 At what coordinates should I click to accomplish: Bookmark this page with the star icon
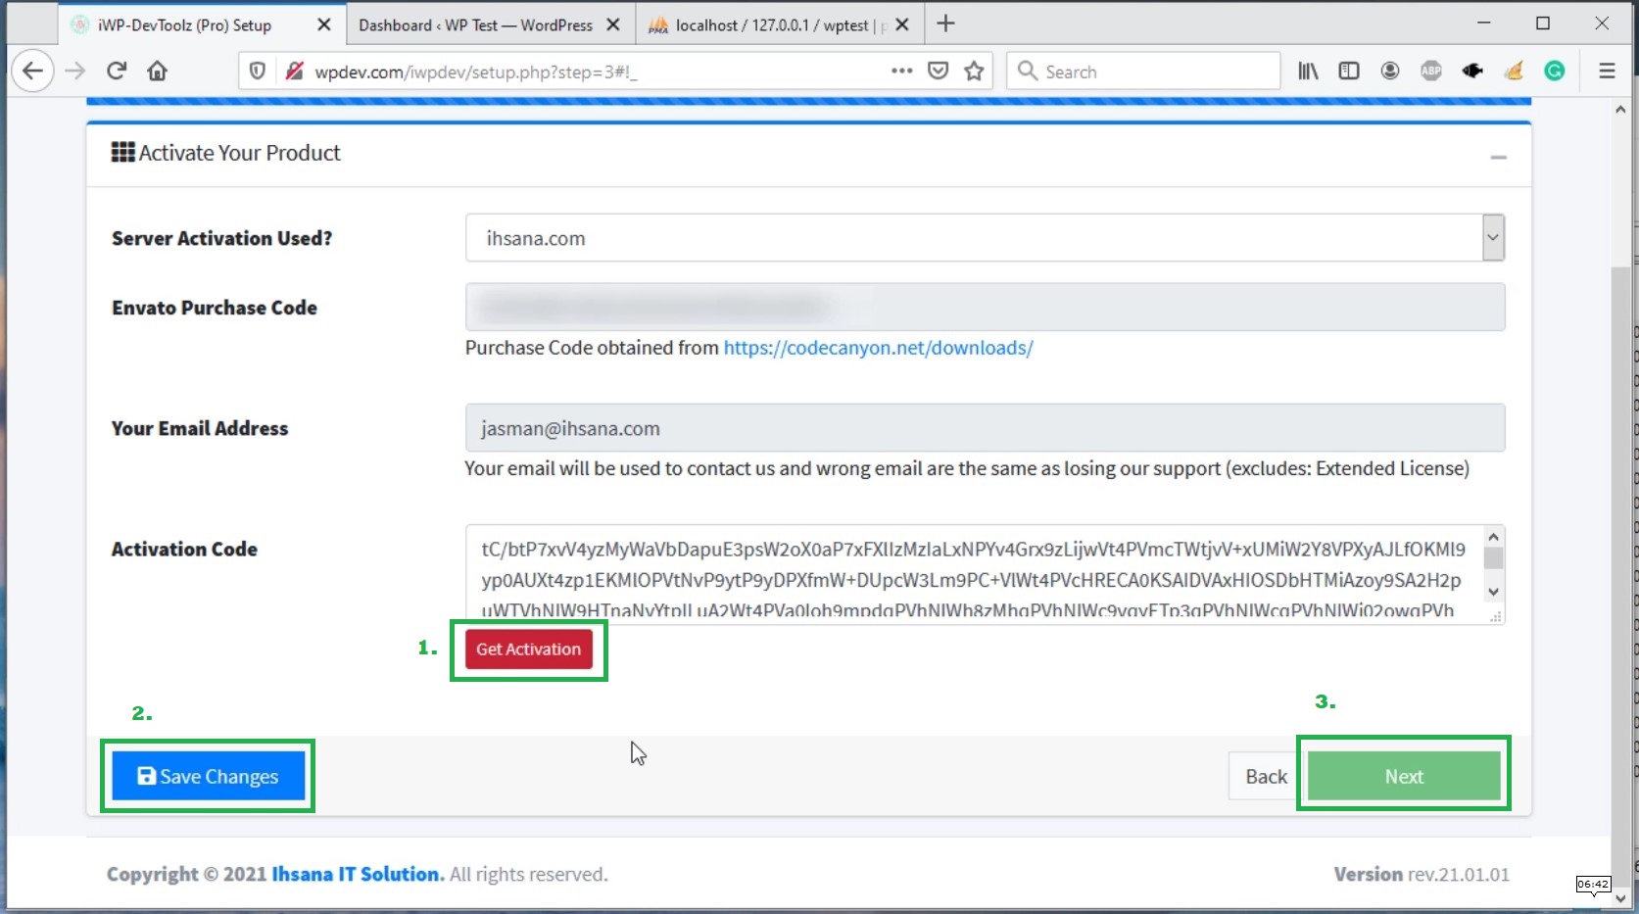(x=974, y=71)
